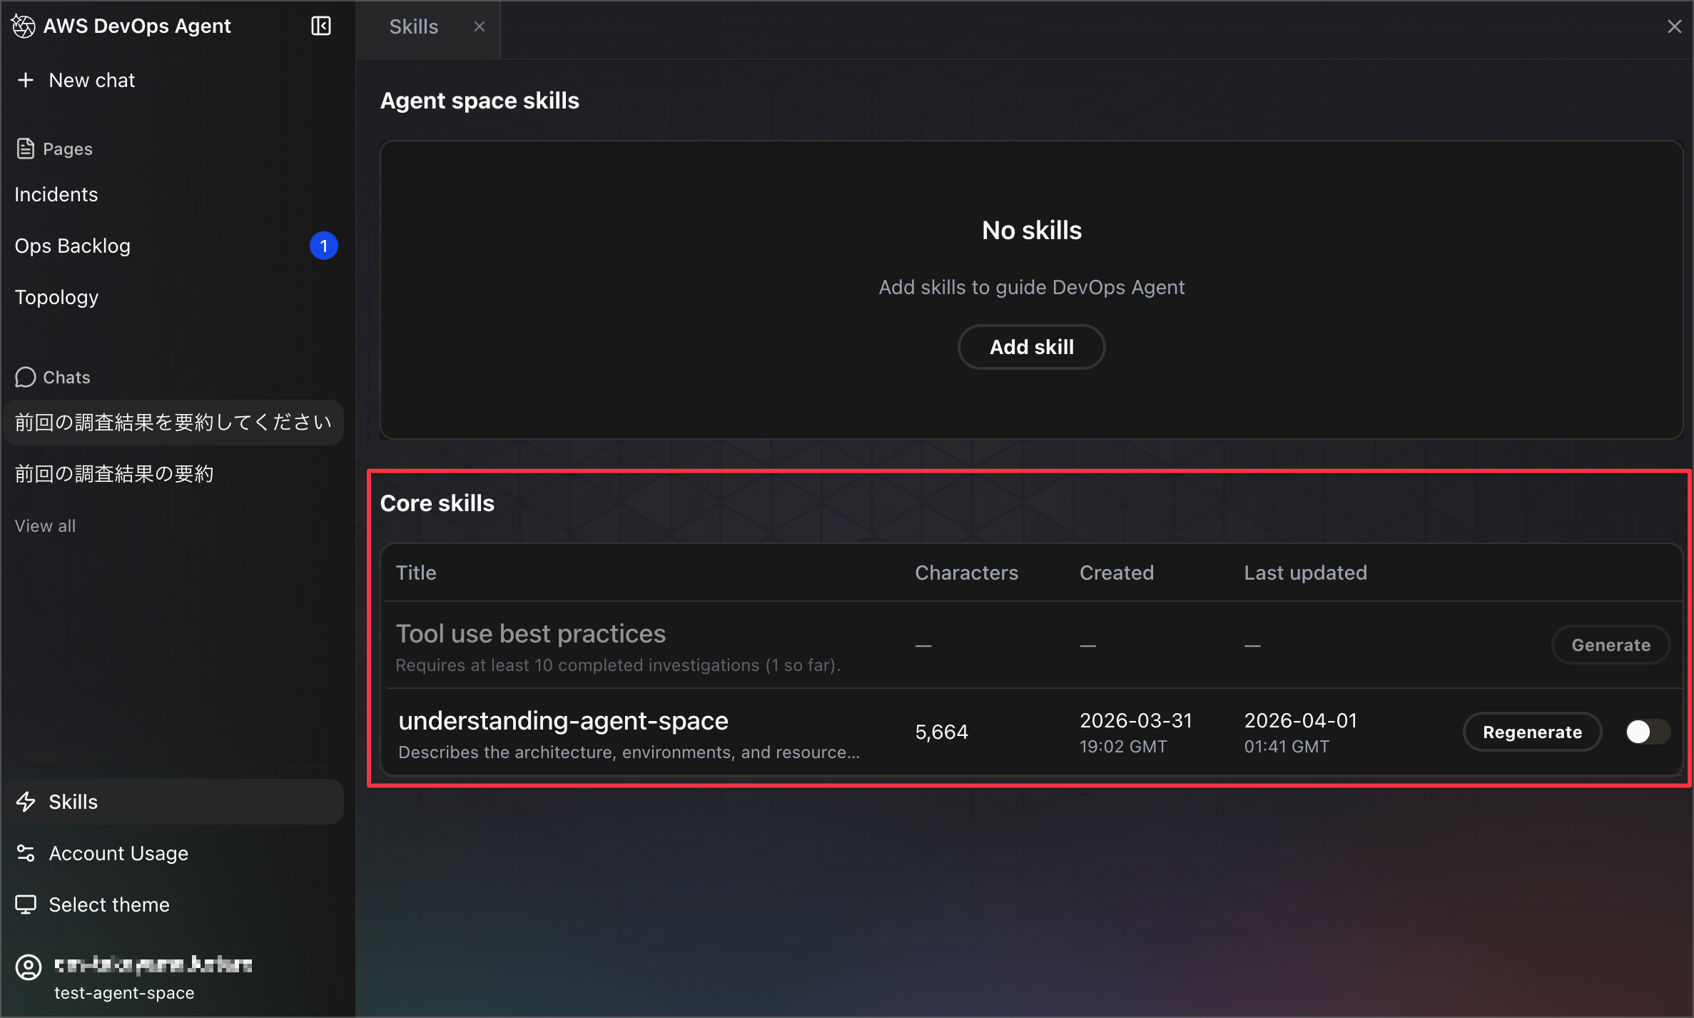Switch to the Skills tab
Image resolution: width=1694 pixels, height=1018 pixels.
pos(414,27)
